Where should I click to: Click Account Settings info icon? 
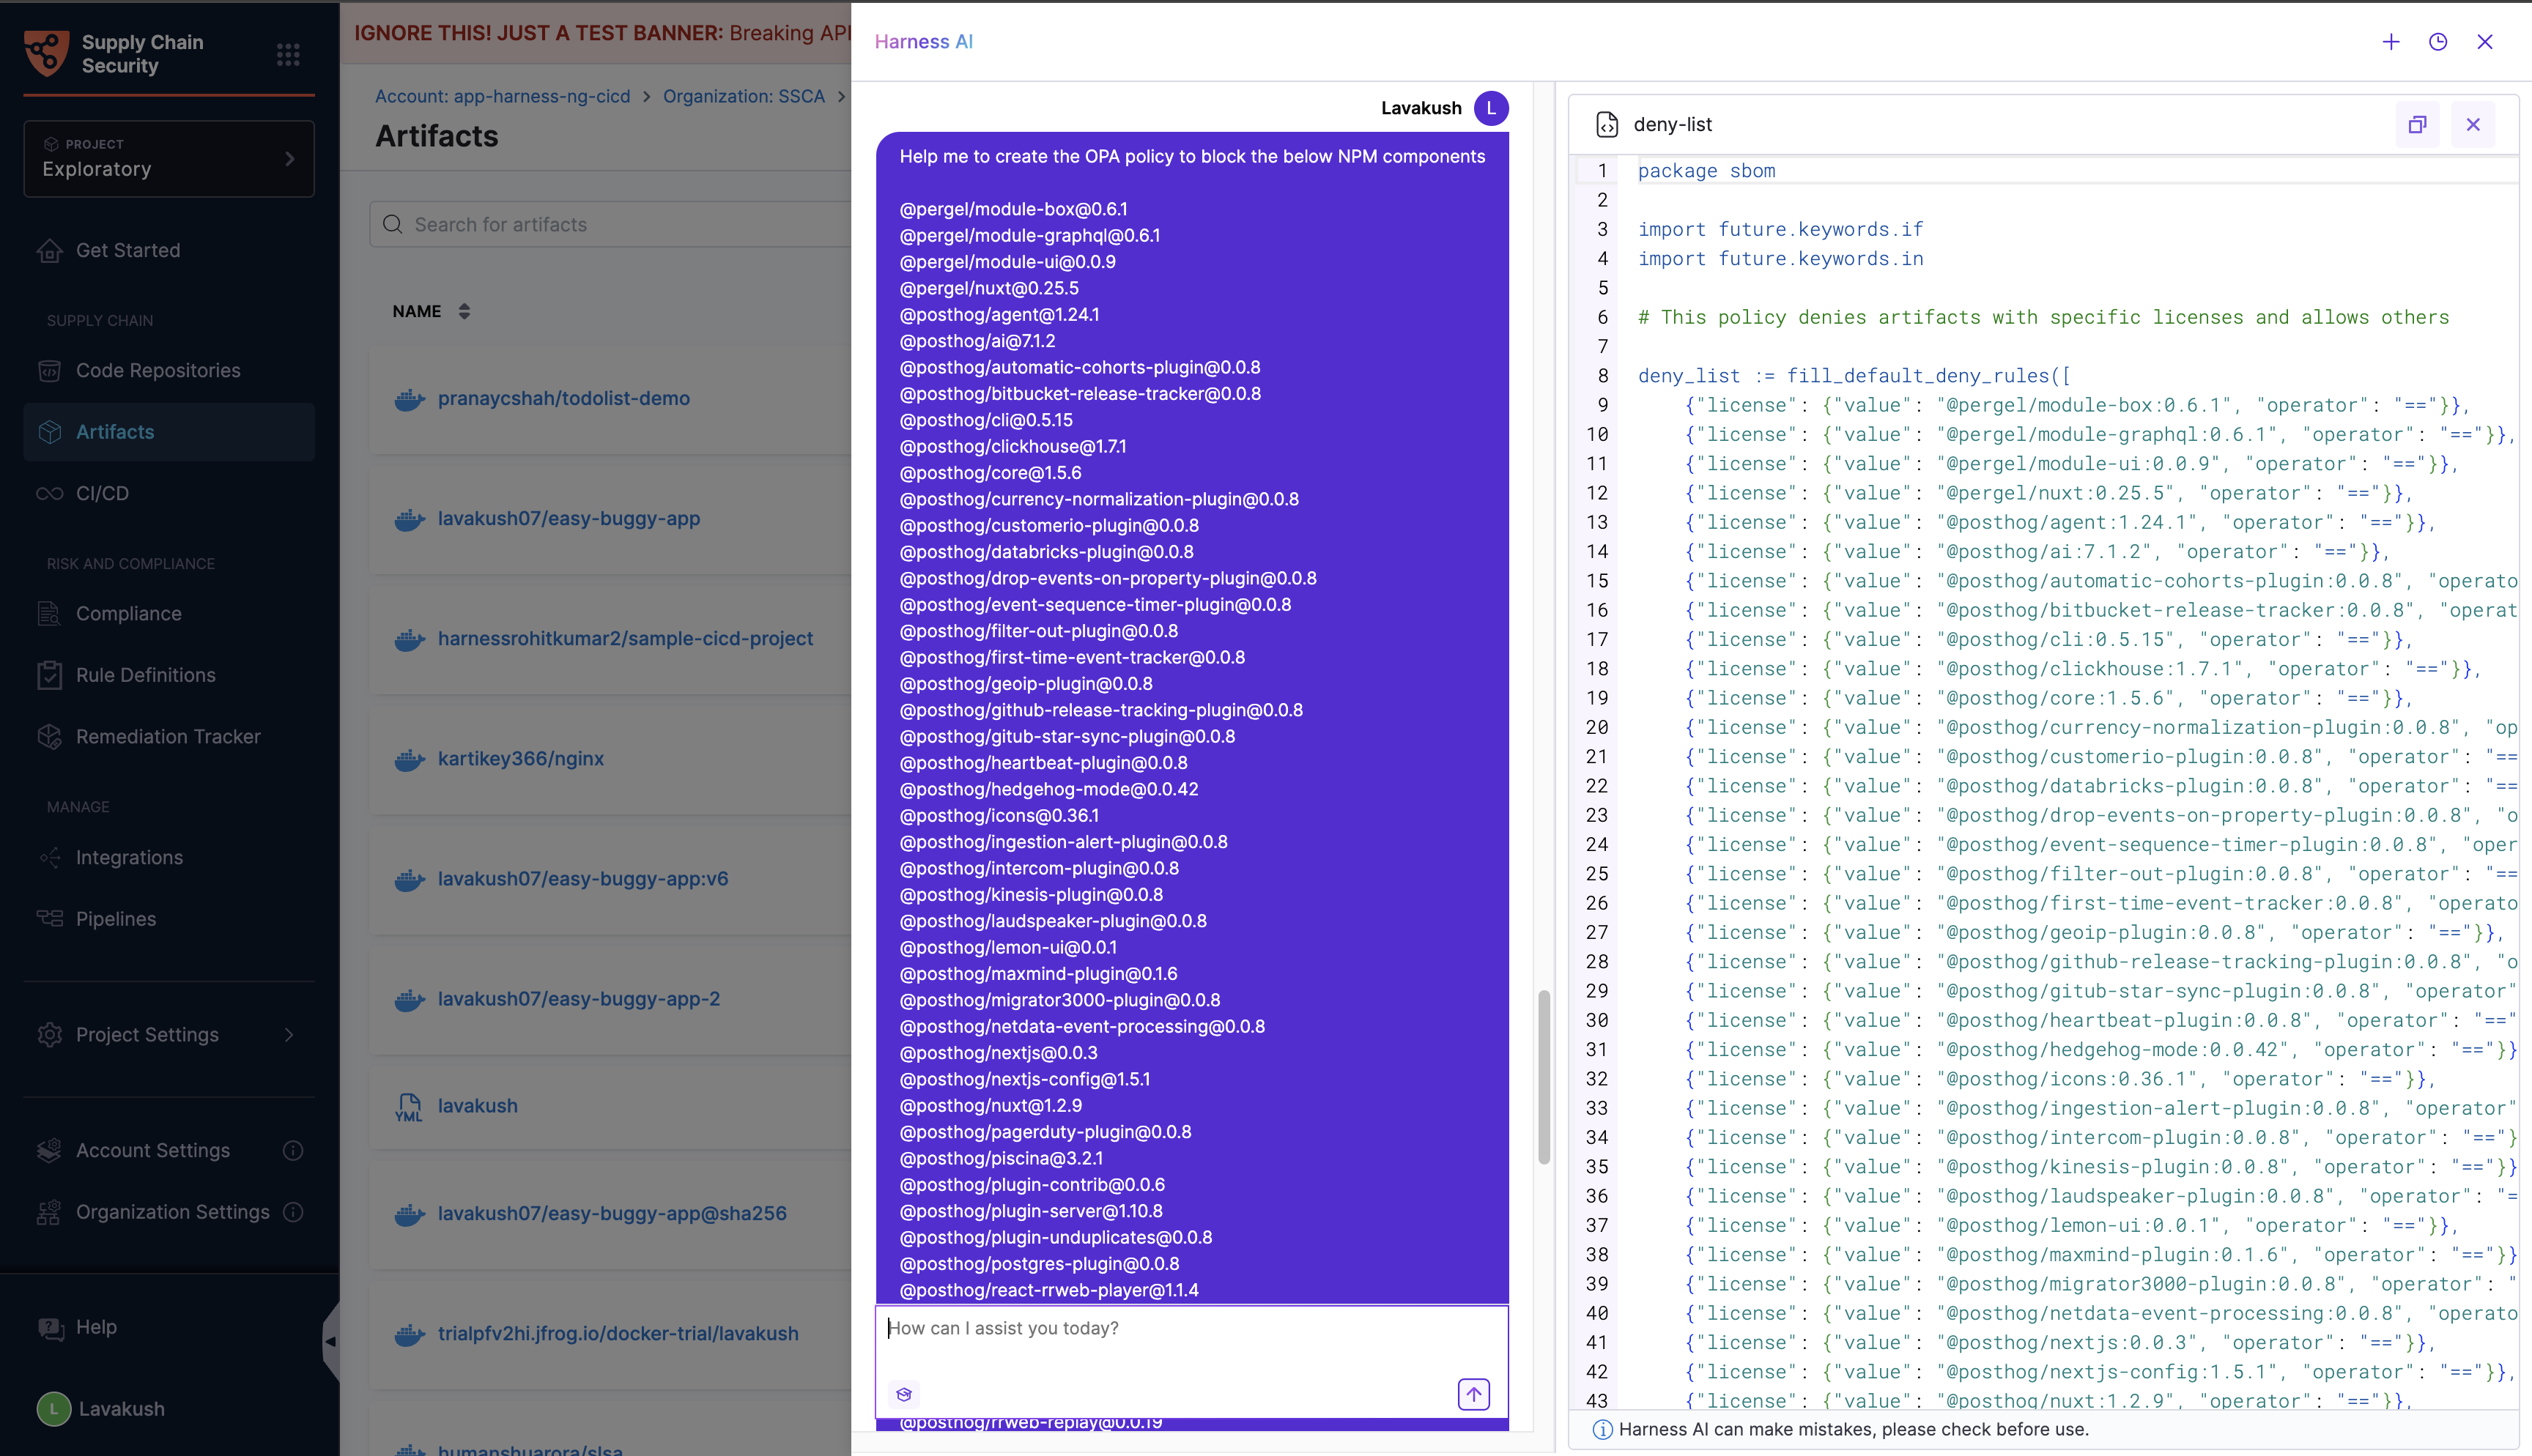[293, 1150]
